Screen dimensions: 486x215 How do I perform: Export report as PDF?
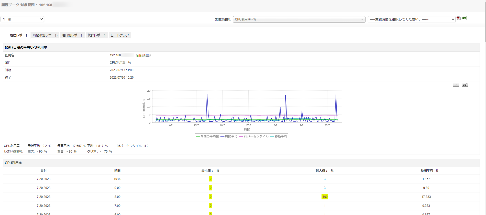[x=459, y=18]
